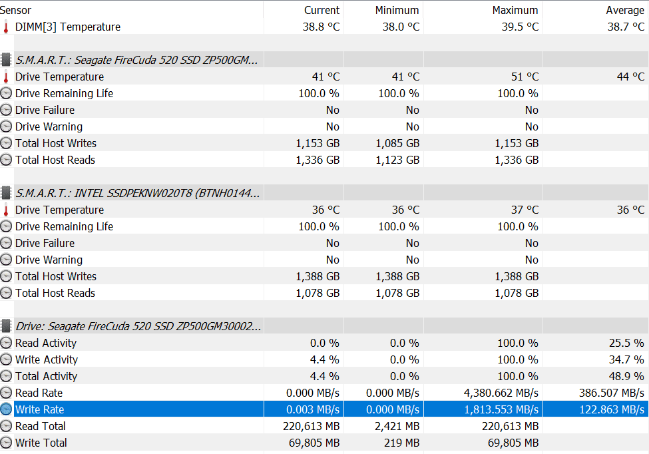Click the Minimum column header
Image resolution: width=649 pixels, height=454 pixels.
pyautogui.click(x=397, y=10)
